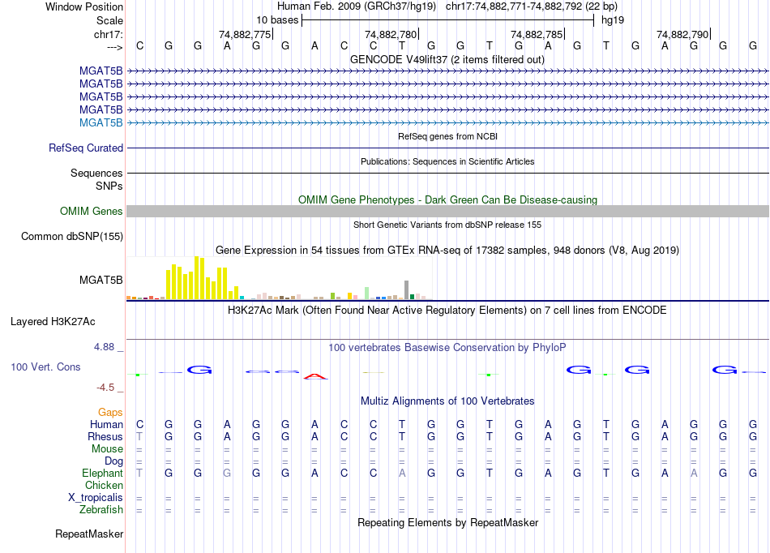Viewport: 770px width, 553px height.
Task: Click the OMIM Gene Phenotypes title text
Action: coord(447,200)
